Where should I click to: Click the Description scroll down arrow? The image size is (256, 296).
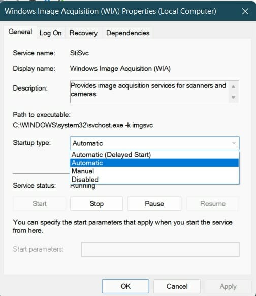click(x=233, y=97)
